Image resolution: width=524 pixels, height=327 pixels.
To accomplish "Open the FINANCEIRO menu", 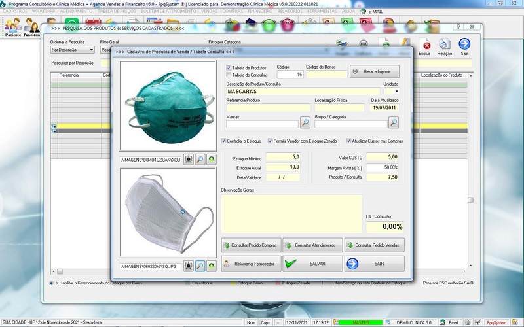I will pyautogui.click(x=260, y=11).
